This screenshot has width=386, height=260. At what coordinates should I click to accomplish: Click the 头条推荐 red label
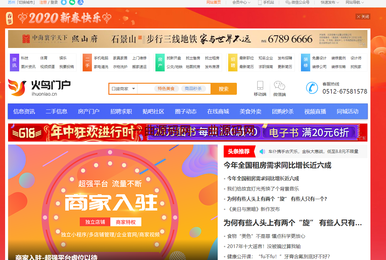[239, 151]
